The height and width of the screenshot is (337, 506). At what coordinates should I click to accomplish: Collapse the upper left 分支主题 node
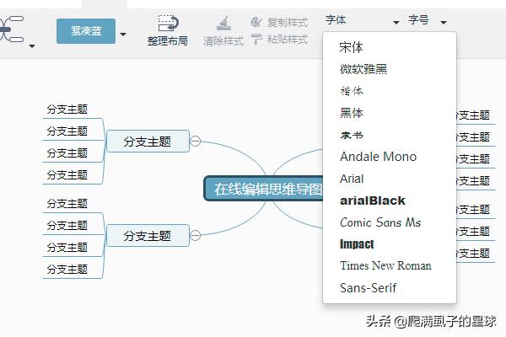196,142
